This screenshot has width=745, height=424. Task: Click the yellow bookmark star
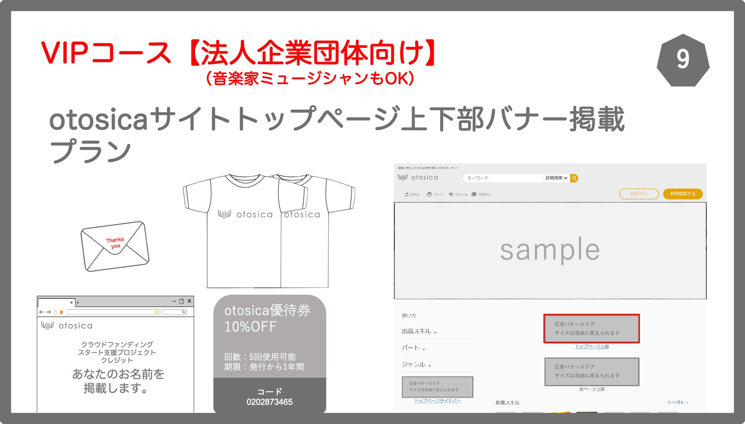point(156,312)
